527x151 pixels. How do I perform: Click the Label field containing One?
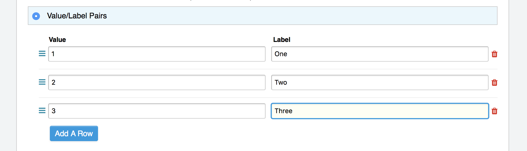pyautogui.click(x=380, y=54)
